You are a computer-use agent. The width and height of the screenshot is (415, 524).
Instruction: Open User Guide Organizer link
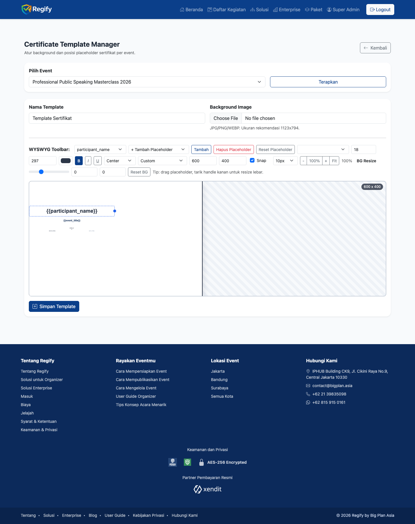click(x=136, y=396)
